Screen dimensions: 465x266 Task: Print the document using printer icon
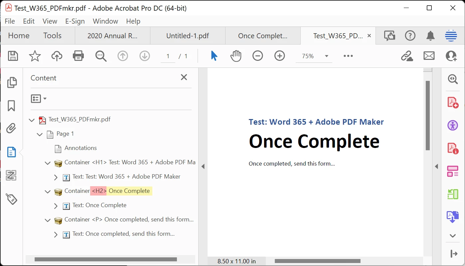coord(78,56)
